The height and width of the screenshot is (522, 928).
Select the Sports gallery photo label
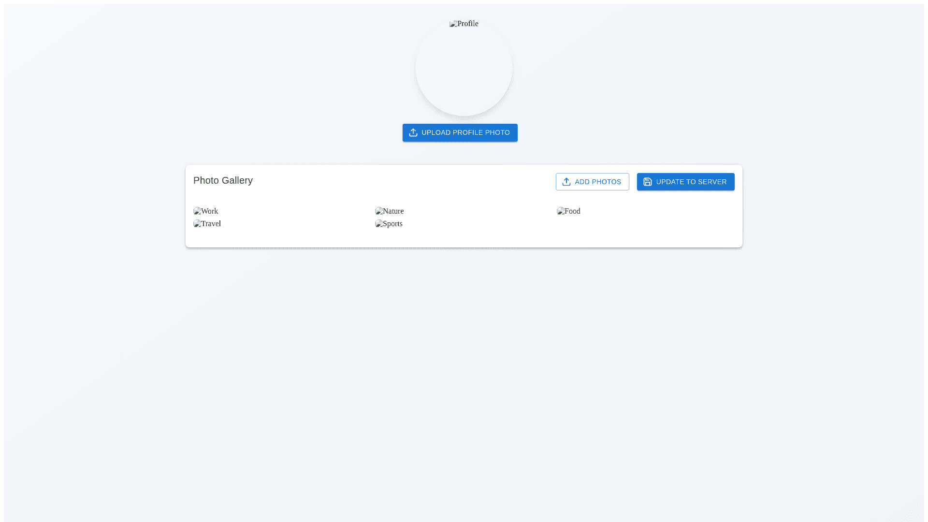(x=393, y=224)
